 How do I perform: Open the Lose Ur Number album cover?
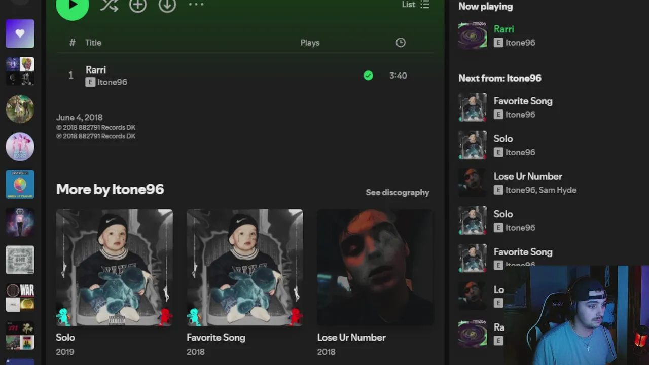point(375,267)
